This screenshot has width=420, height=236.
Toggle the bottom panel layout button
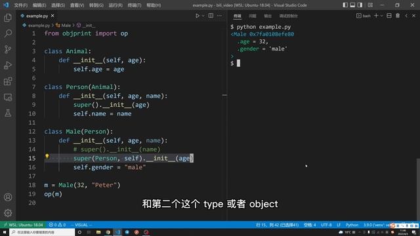(352, 5)
